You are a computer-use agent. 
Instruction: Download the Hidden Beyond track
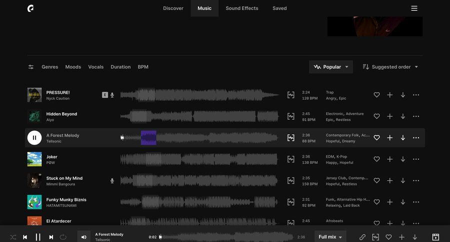(x=402, y=116)
